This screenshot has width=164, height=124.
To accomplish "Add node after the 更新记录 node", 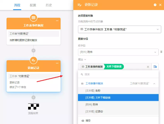I will (33, 97).
